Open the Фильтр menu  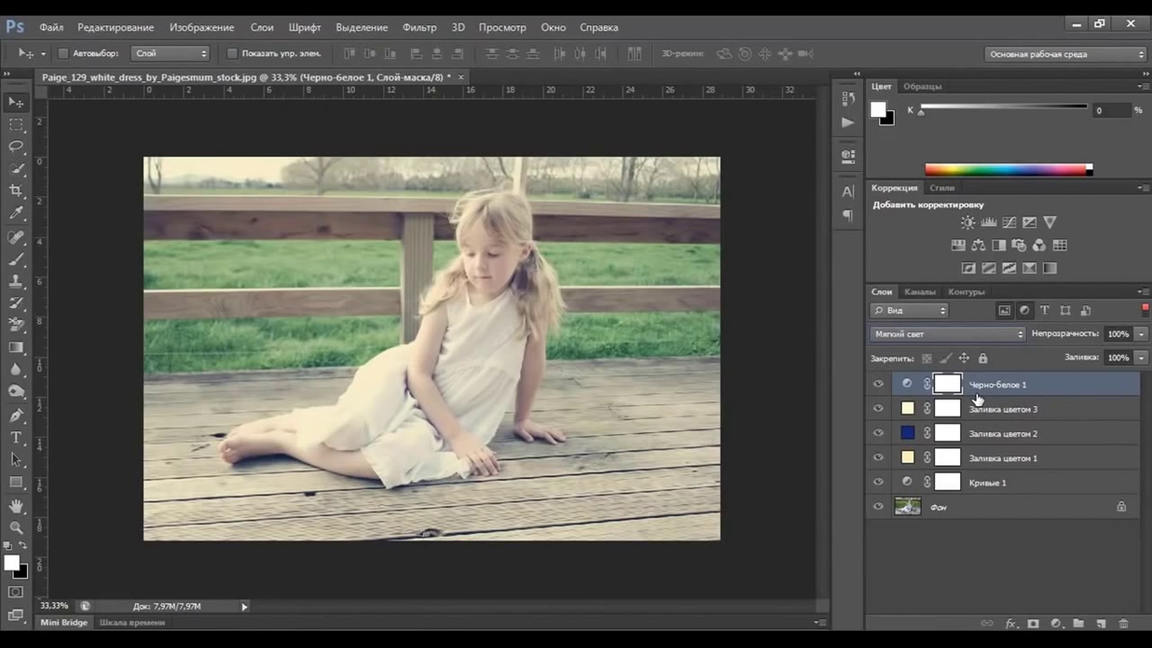click(x=419, y=27)
